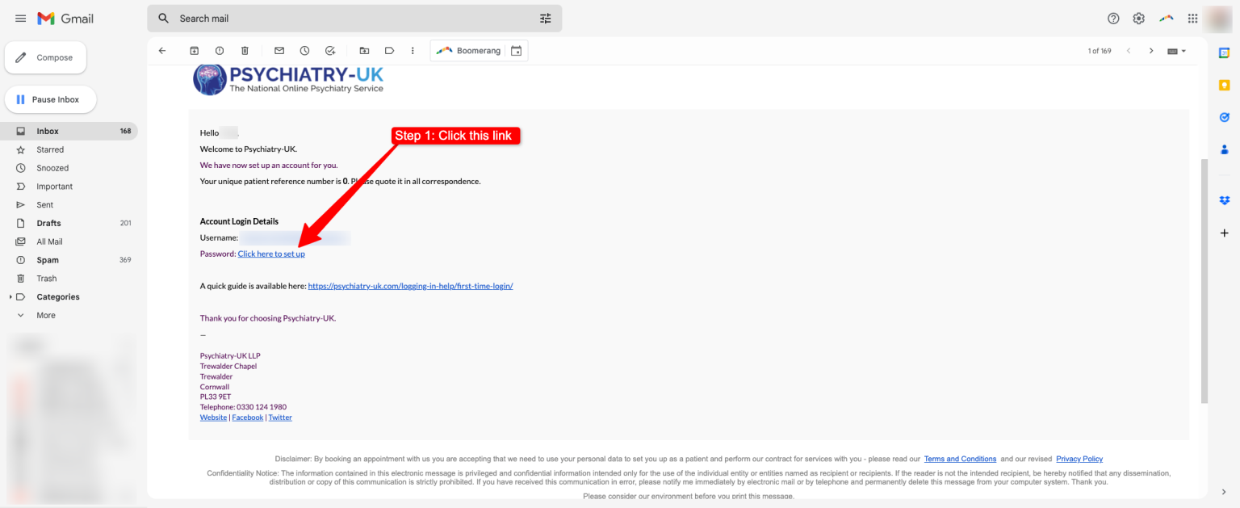Delete the email with the trash icon
1240x508 pixels.
click(x=245, y=51)
